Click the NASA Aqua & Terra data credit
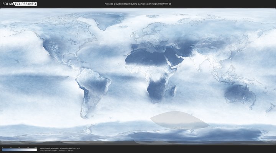Screen dimensions: 276x153 tap(60, 148)
